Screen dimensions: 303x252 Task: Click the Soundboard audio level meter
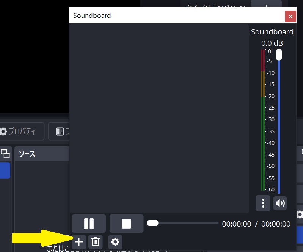point(263,120)
